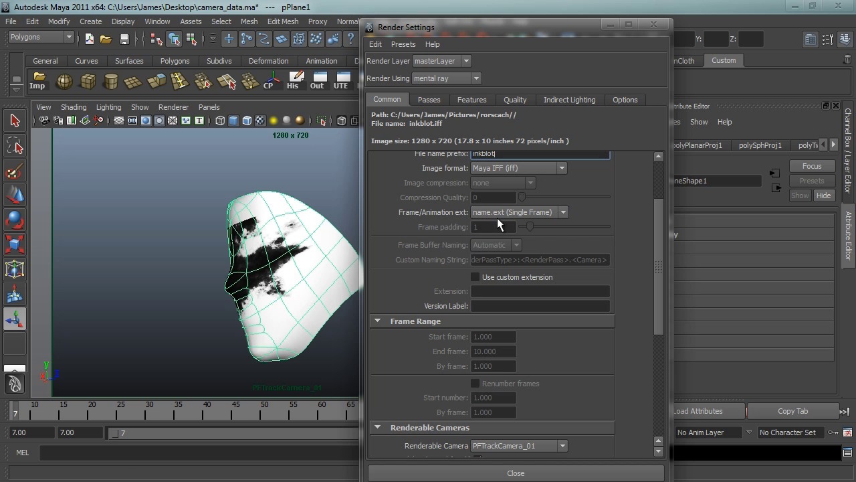The width and height of the screenshot is (856, 482).
Task: Click the Copy Tab button
Action: point(792,411)
